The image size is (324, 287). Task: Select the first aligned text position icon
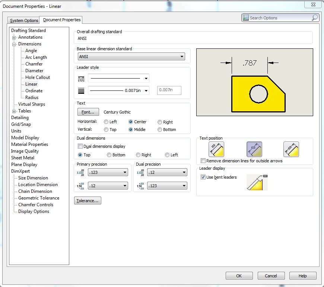[216, 149]
